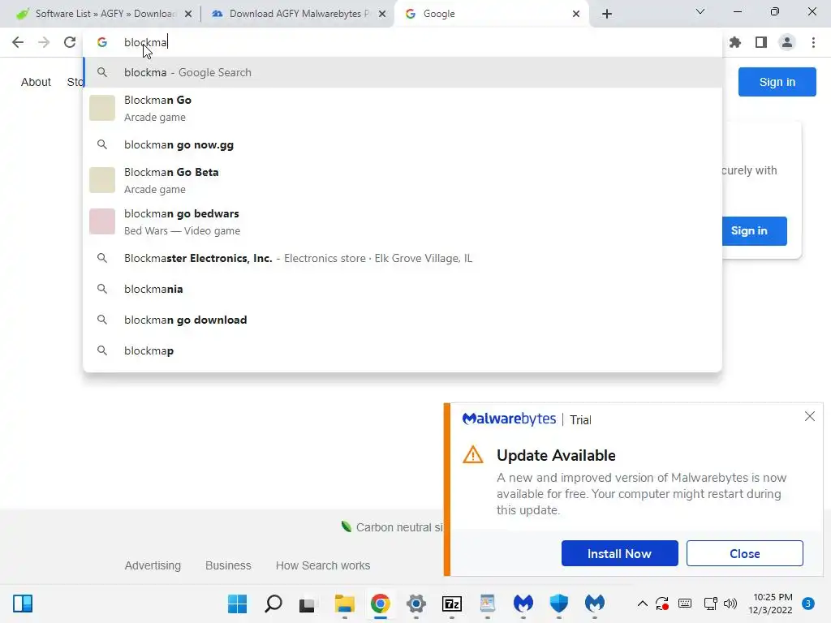Click the Update Available warning icon
This screenshot has width=831, height=623.
click(x=473, y=455)
